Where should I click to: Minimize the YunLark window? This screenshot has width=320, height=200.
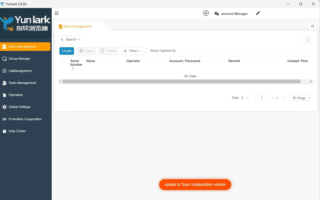288,4
